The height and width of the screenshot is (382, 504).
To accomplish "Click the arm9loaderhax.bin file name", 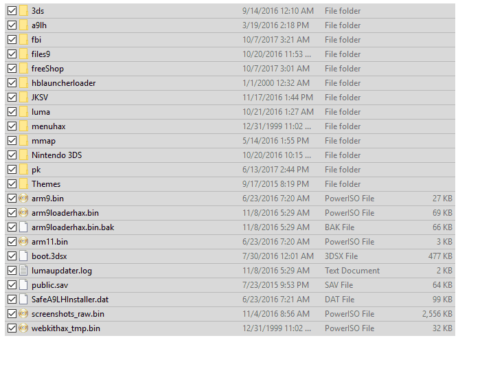I will coord(65,213).
